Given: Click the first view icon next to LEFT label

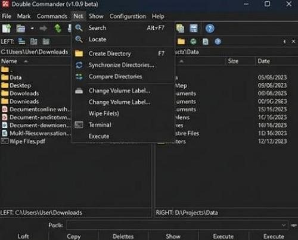Looking at the screenshot, I should (x=21, y=41).
